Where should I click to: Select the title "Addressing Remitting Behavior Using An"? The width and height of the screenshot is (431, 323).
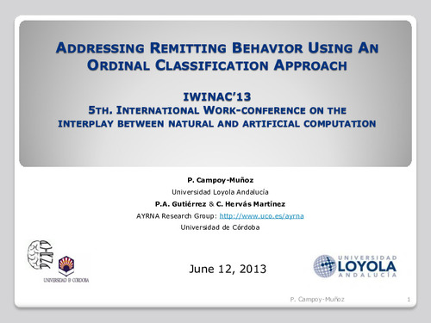click(x=217, y=48)
